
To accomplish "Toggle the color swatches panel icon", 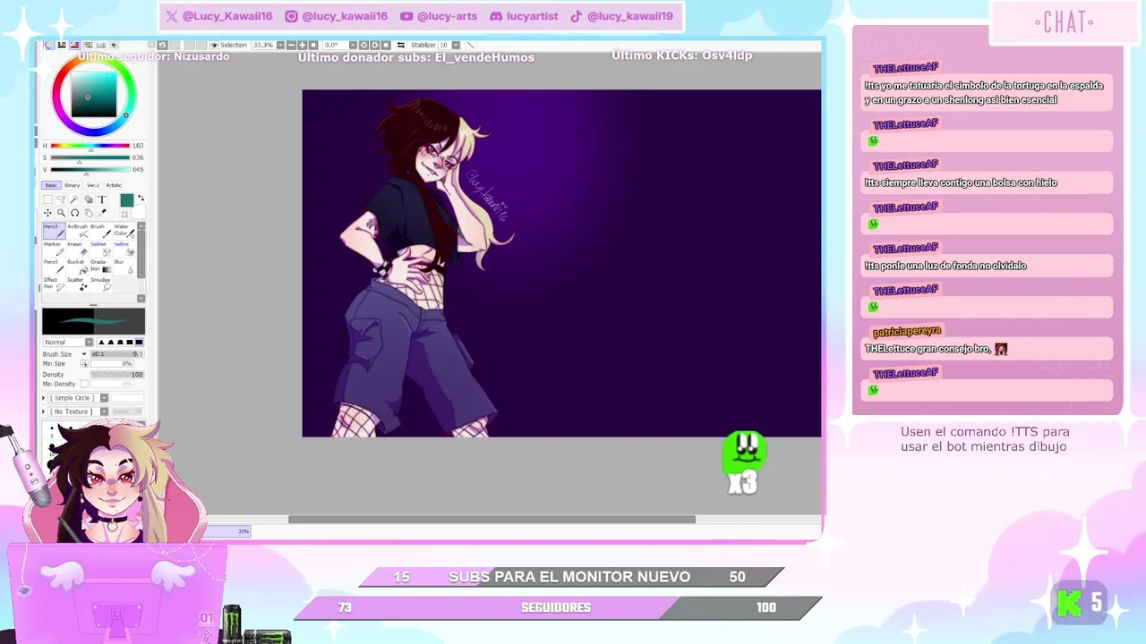I will pos(100,45).
